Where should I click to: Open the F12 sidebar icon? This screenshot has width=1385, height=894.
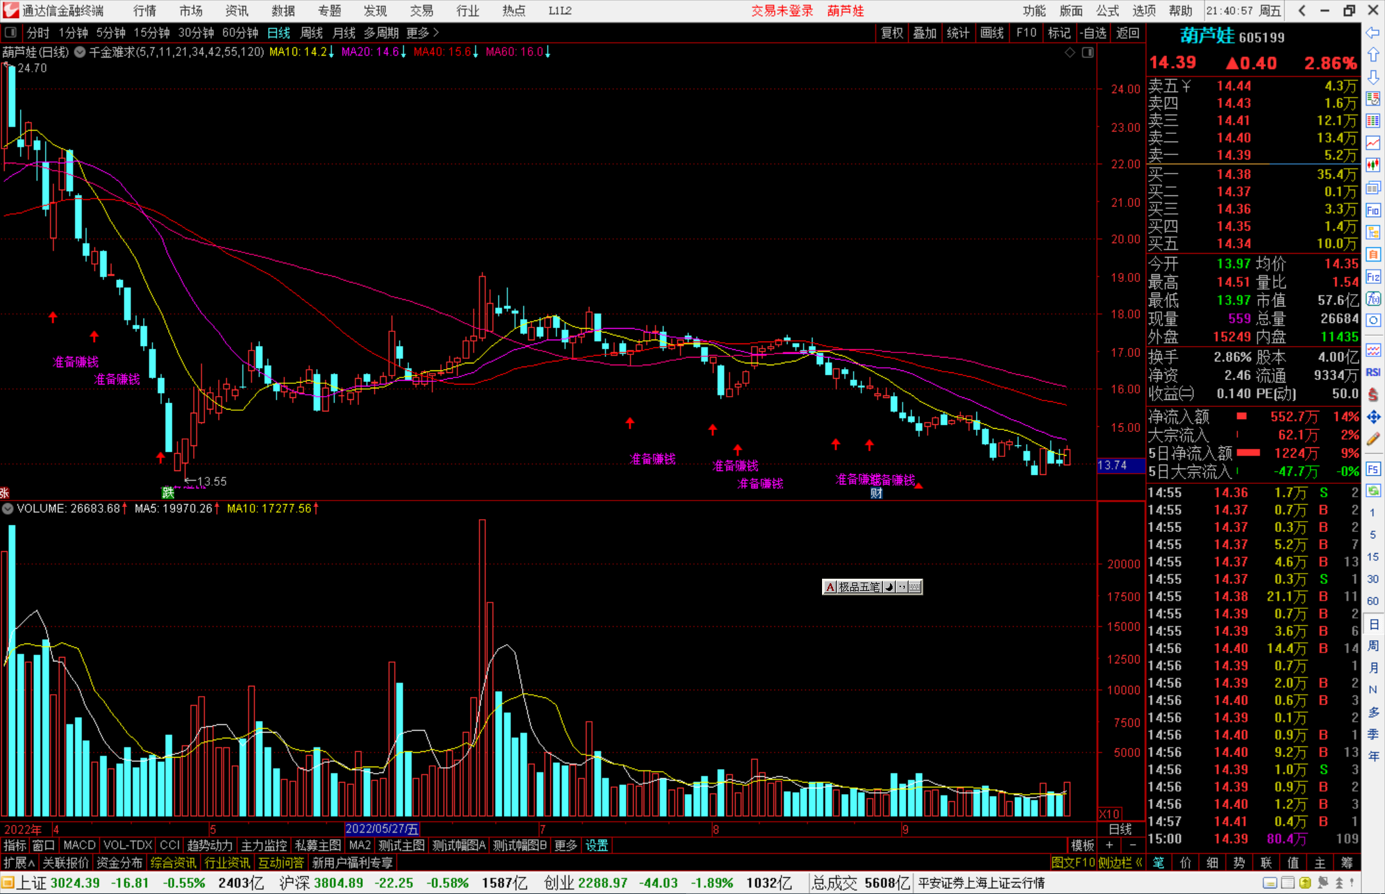[x=1373, y=277]
